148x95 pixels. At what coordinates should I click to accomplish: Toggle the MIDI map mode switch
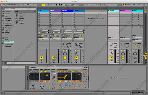[134, 5]
